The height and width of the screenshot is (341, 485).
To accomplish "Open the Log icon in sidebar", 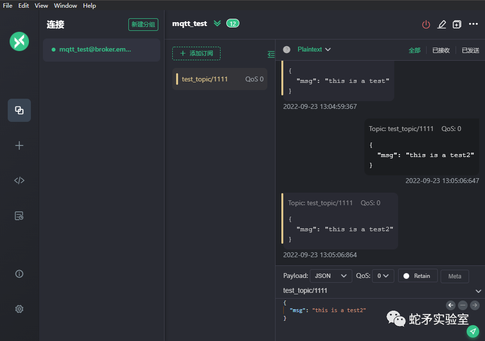I will 19,216.
